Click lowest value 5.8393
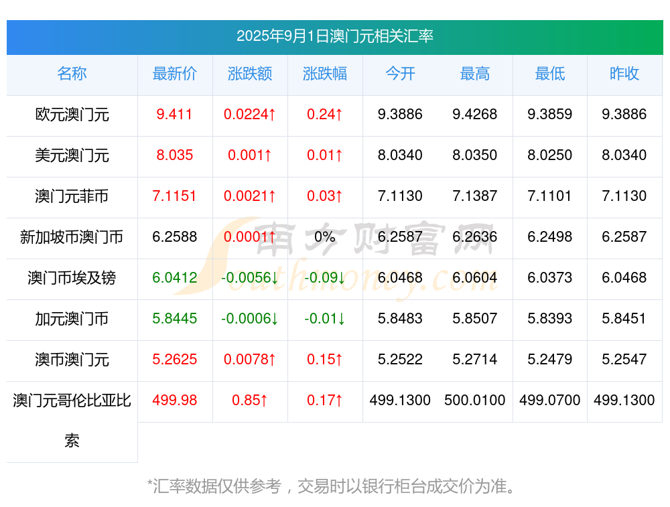 tap(550, 319)
